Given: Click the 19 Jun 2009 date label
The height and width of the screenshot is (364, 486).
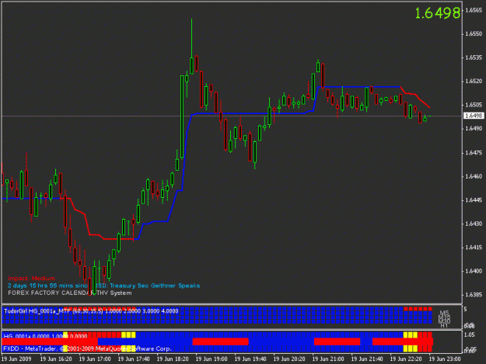Looking at the screenshot, I should point(16,359).
